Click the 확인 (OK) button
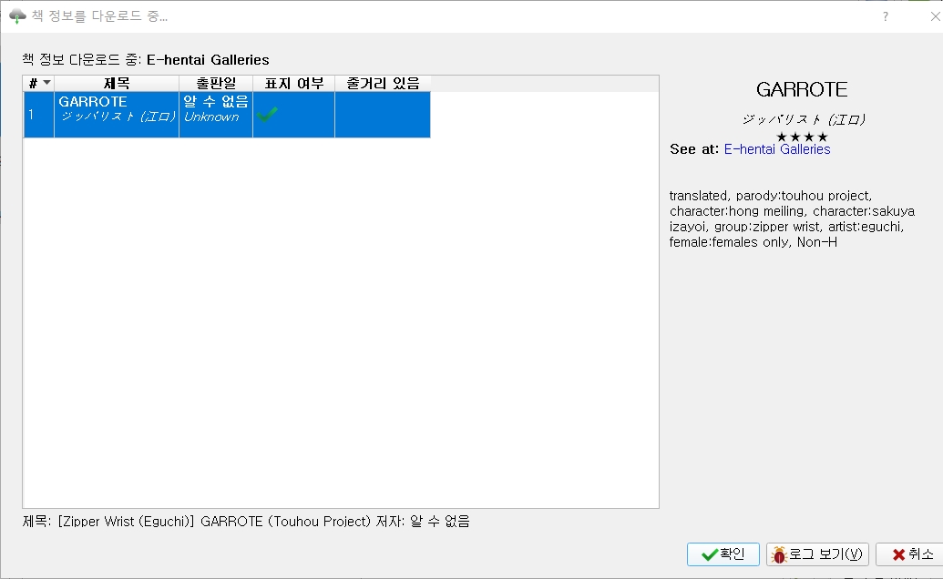 pyautogui.click(x=723, y=554)
